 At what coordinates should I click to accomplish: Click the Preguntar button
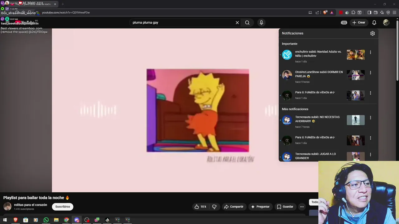click(x=260, y=207)
